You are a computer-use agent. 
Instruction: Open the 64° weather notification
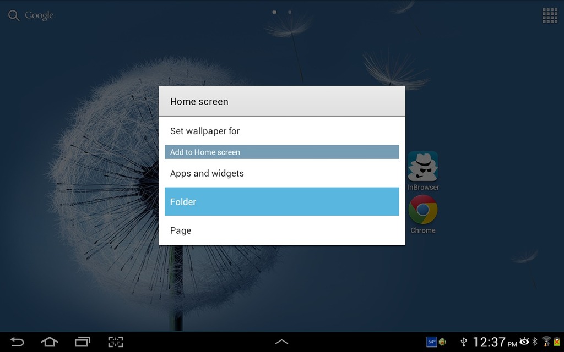[x=431, y=342]
